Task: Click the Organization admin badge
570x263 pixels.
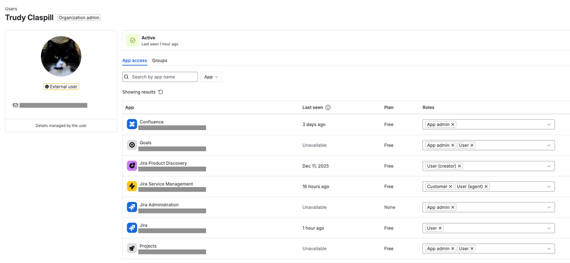Action: click(x=79, y=18)
